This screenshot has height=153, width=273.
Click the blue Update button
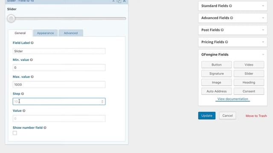point(206,116)
